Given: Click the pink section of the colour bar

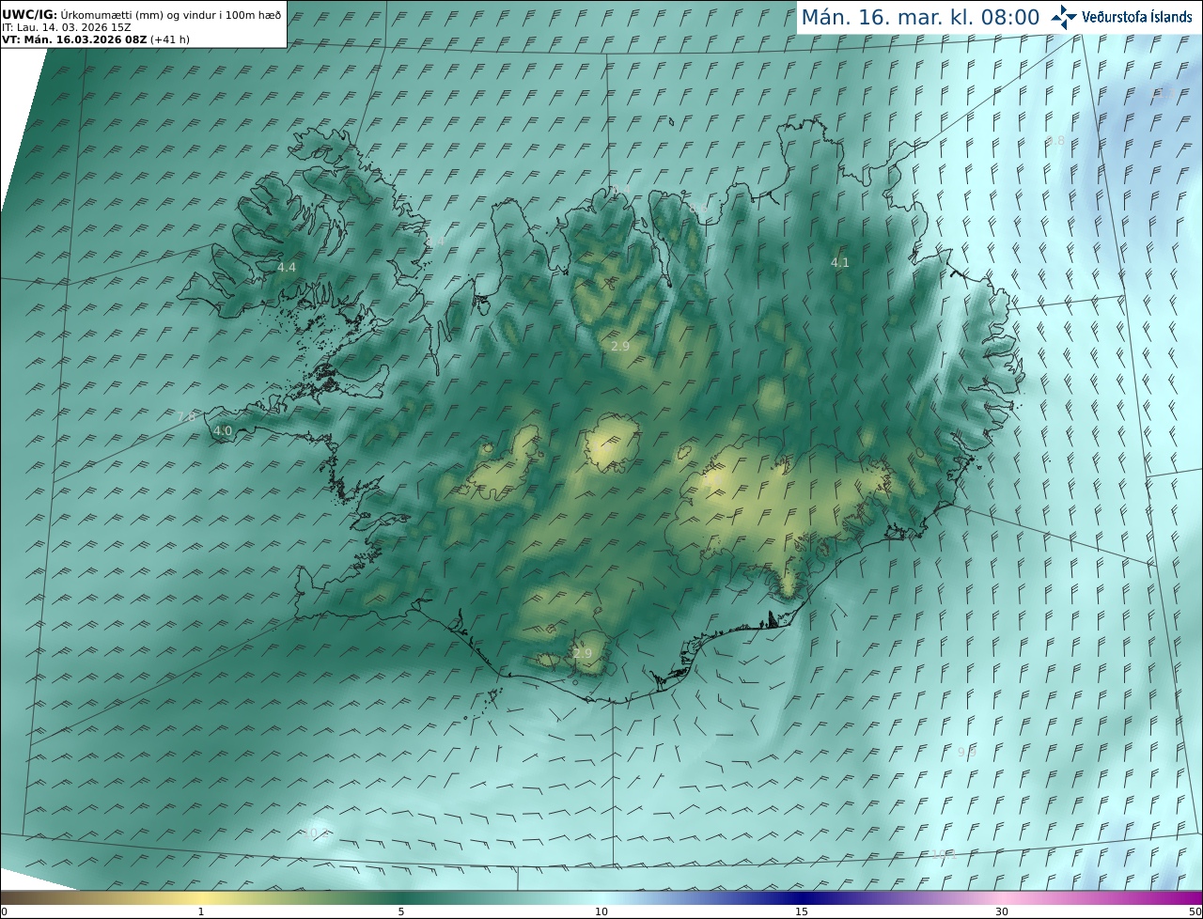Looking at the screenshot, I should (1002, 897).
